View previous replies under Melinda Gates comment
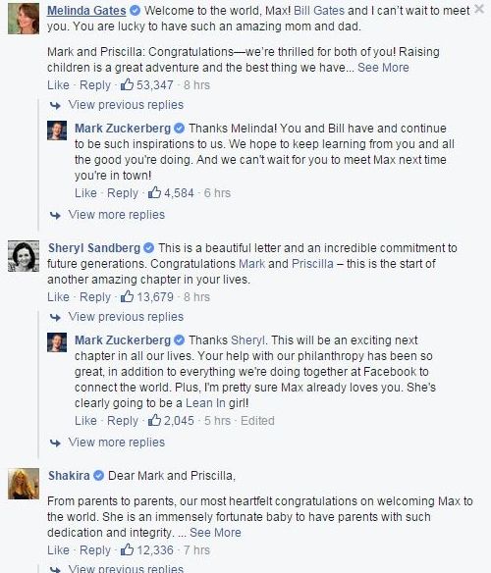Viewport: 491px width, 573px height. pyautogui.click(x=126, y=105)
